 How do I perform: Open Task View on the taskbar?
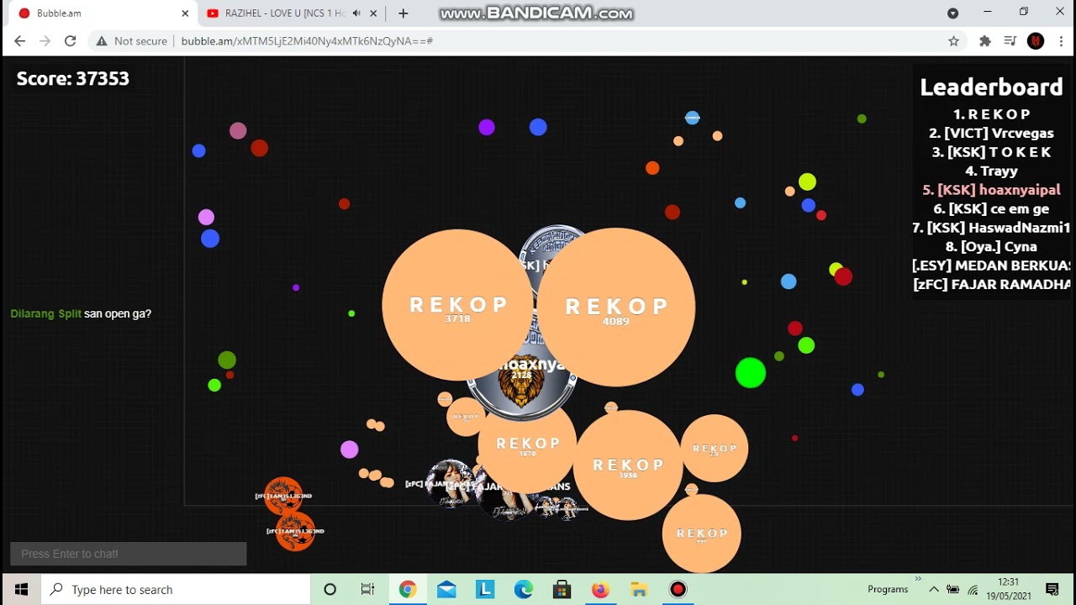pyautogui.click(x=367, y=589)
